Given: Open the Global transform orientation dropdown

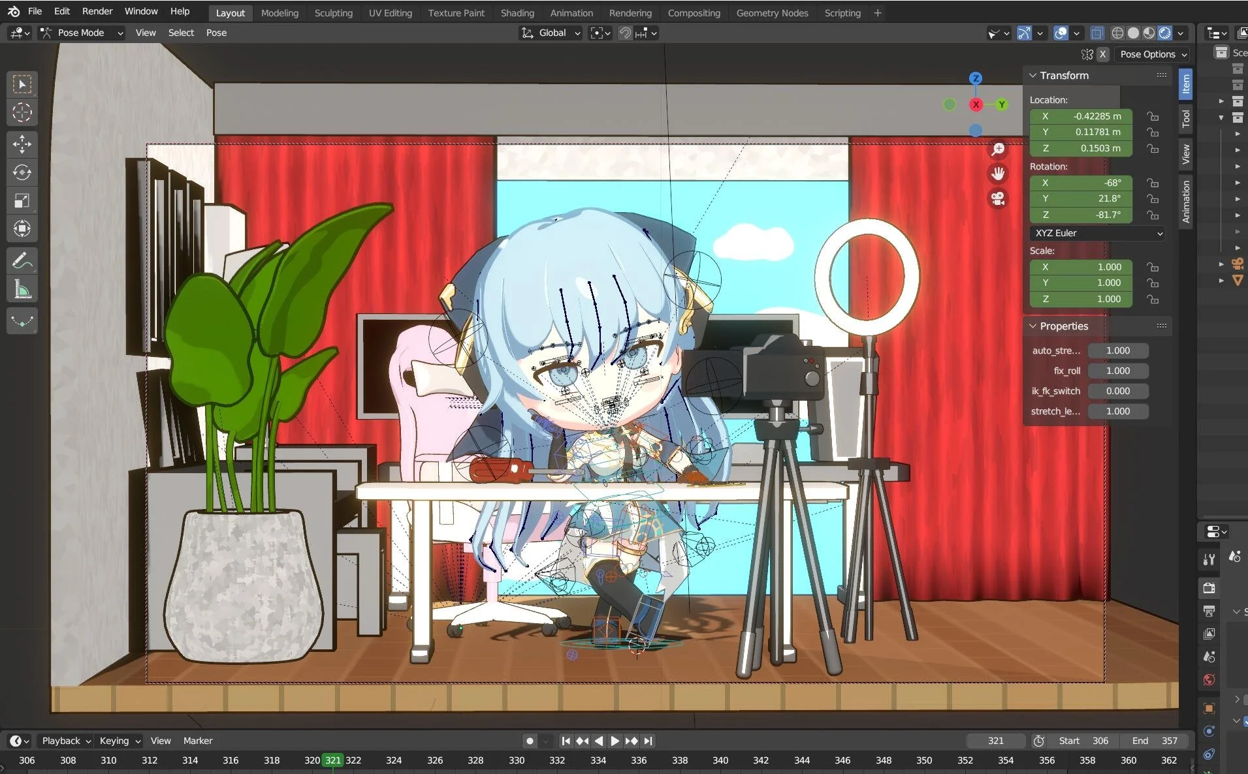Looking at the screenshot, I should (551, 33).
